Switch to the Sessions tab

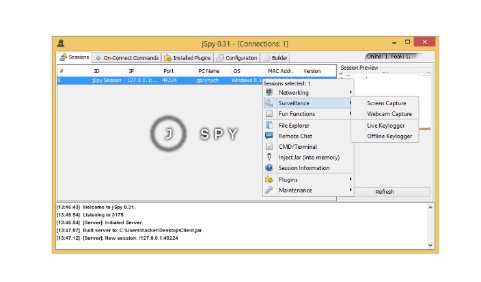point(74,57)
